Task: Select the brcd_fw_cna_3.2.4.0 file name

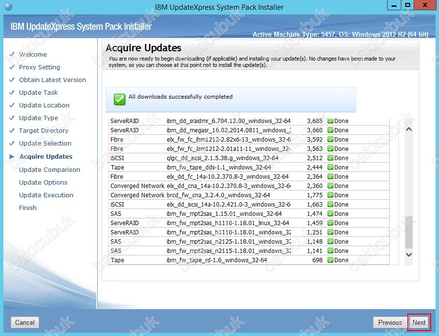Action: coord(219,195)
